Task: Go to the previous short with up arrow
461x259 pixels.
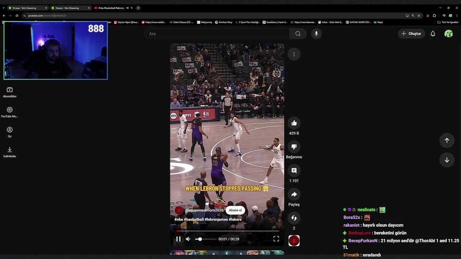Action: click(x=447, y=140)
